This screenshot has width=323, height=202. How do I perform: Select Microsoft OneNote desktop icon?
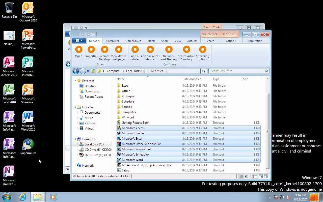tap(9, 176)
